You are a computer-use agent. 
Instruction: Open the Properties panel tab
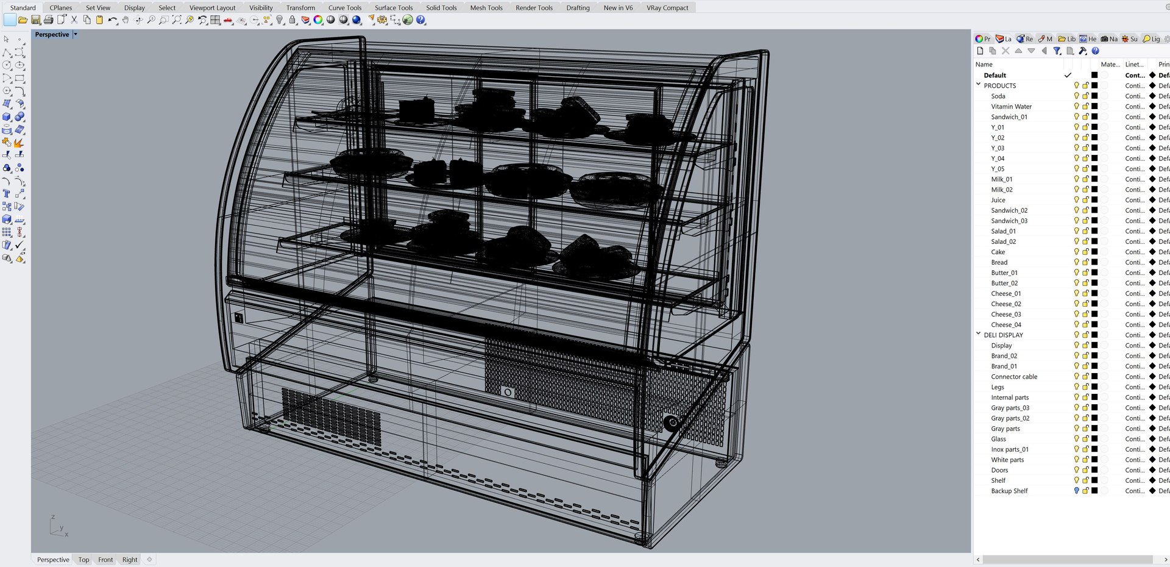[x=983, y=38]
